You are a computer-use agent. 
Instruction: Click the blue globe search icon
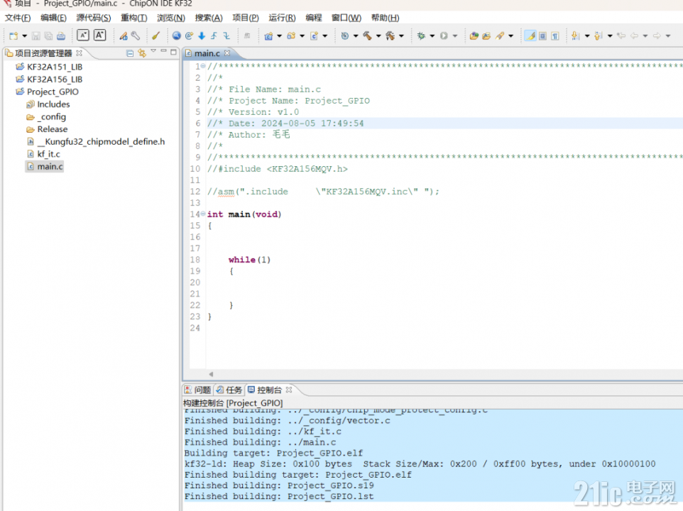click(176, 35)
